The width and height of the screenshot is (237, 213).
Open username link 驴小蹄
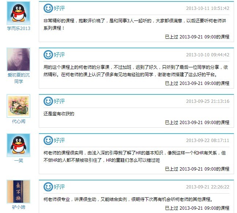point(19,207)
